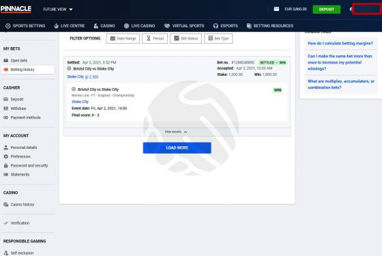
Task: Click the Bet Type slip icon
Action: point(211,38)
